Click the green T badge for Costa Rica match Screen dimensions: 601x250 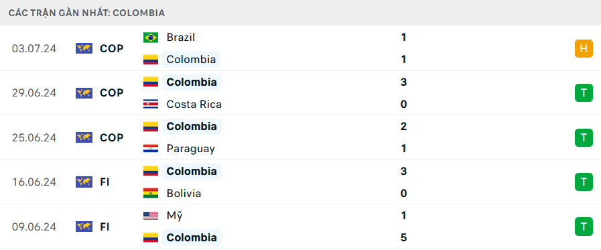coord(584,92)
